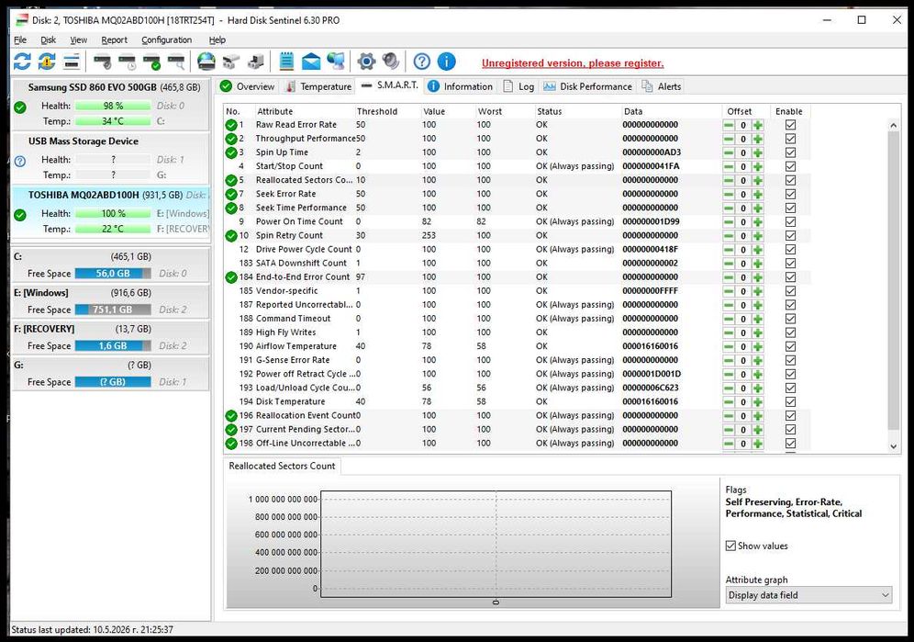Screen dimensions: 914x642
Task: Click the disk with grey checkmark icon
Action: tap(102, 62)
